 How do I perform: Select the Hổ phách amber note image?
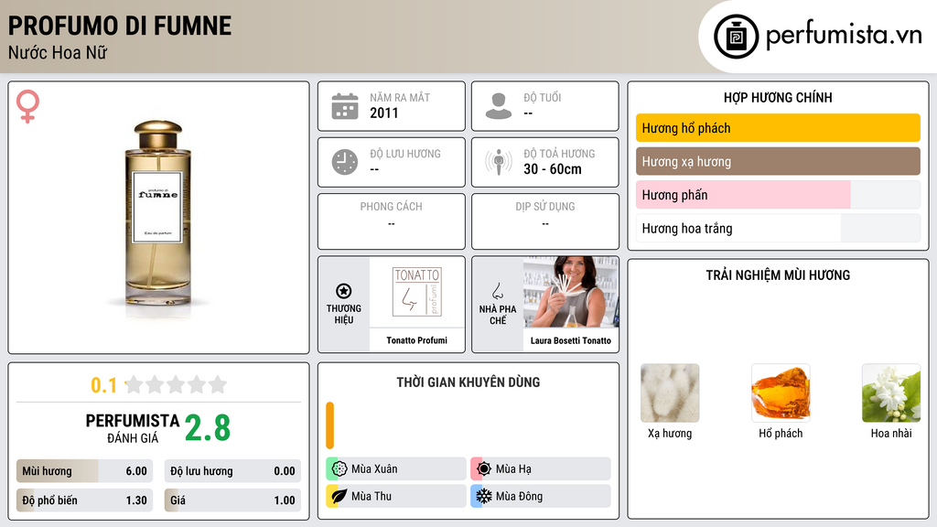781,393
